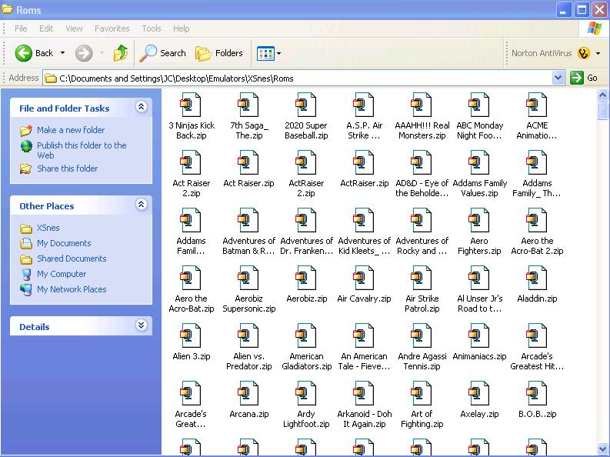This screenshot has width=610, height=457.
Task: Open the View menu
Action: point(74,28)
